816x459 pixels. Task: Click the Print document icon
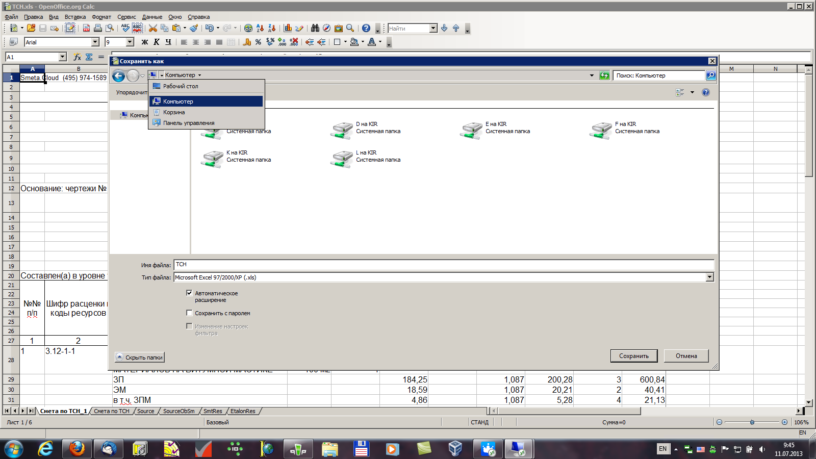[x=98, y=28]
